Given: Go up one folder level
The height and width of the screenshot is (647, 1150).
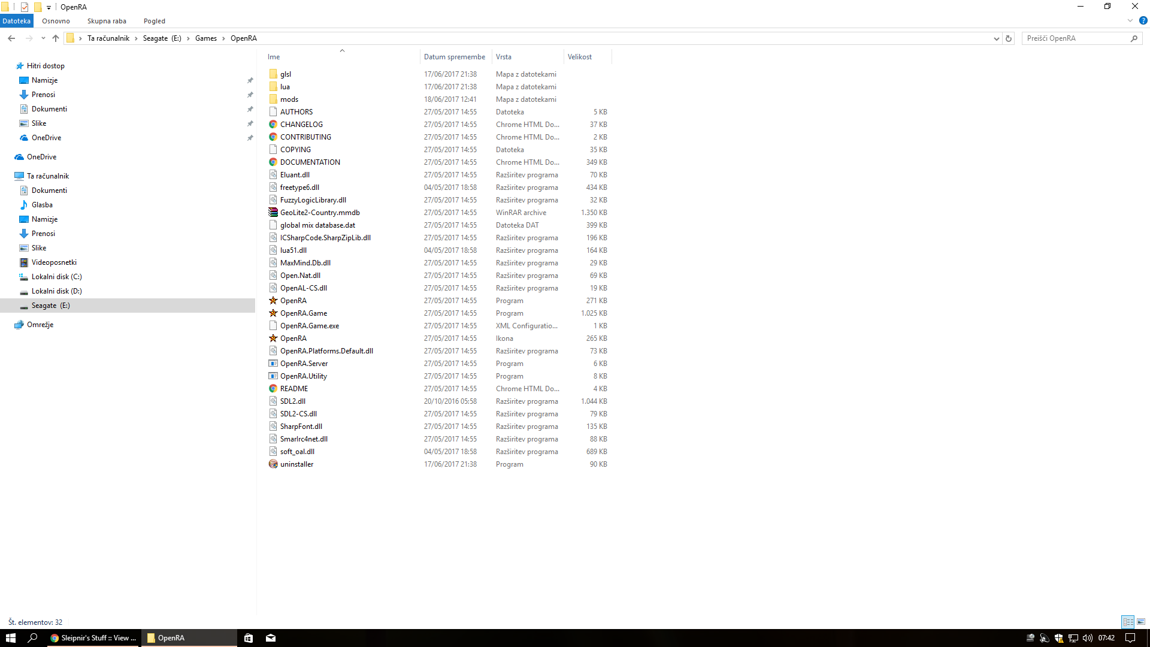Looking at the screenshot, I should [x=56, y=38].
